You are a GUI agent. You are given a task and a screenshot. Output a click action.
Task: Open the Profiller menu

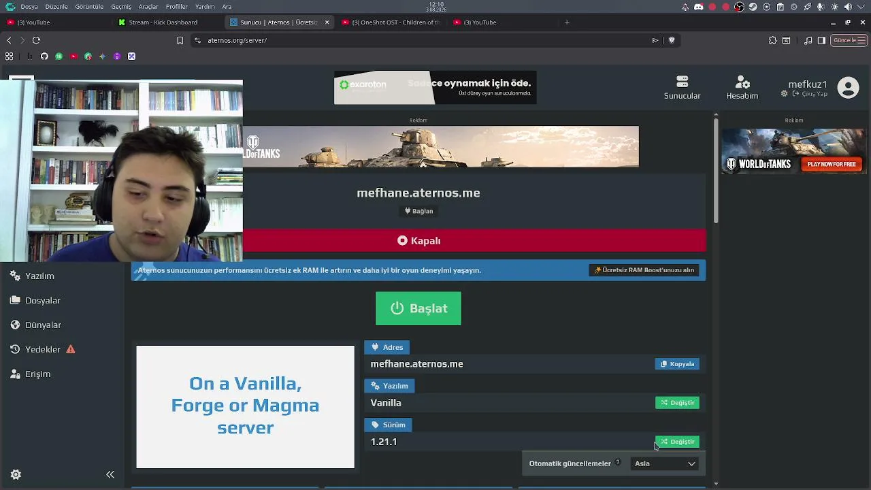click(x=177, y=7)
